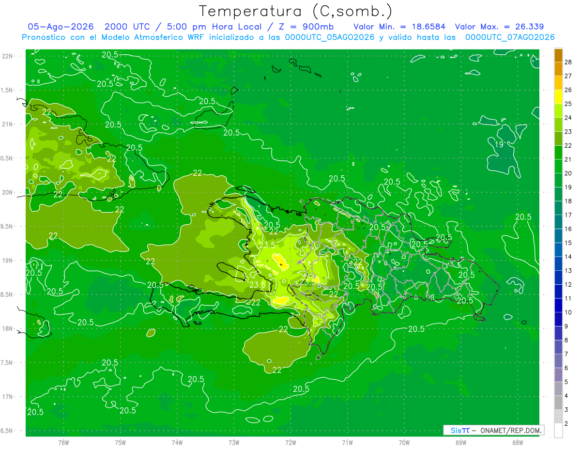The height and width of the screenshot is (449, 581).
Task: Click the '21N' latitude axis label
Action: [x=8, y=124]
